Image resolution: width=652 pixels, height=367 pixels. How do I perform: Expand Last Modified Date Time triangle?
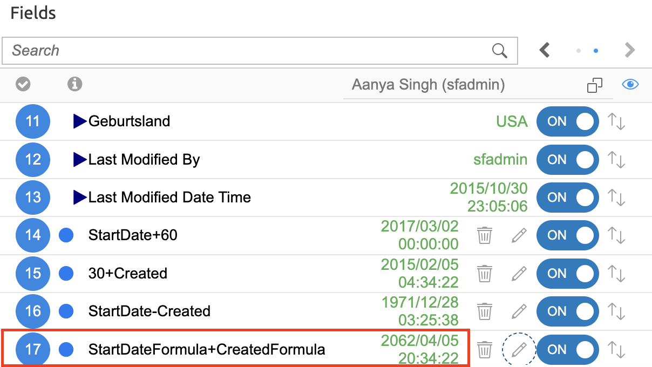click(80, 198)
